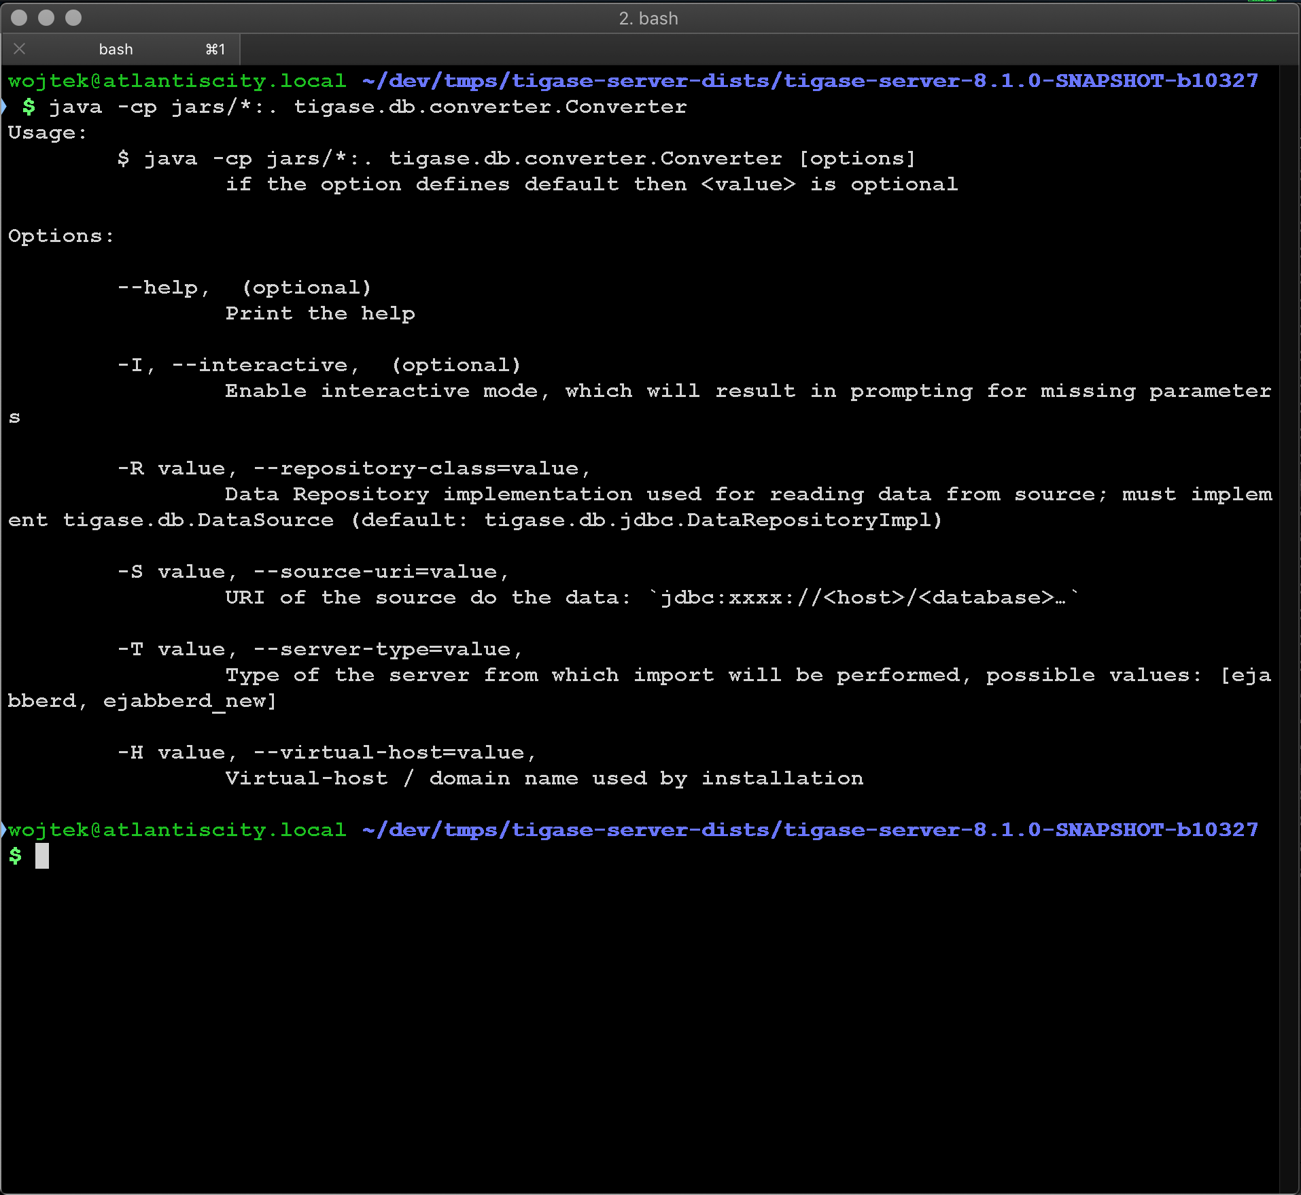Viewport: 1301px width, 1195px height.
Task: Click the red close window button
Action: pyautogui.click(x=19, y=18)
